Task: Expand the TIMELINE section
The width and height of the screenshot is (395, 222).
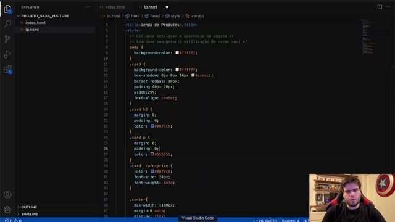Action: point(30,214)
